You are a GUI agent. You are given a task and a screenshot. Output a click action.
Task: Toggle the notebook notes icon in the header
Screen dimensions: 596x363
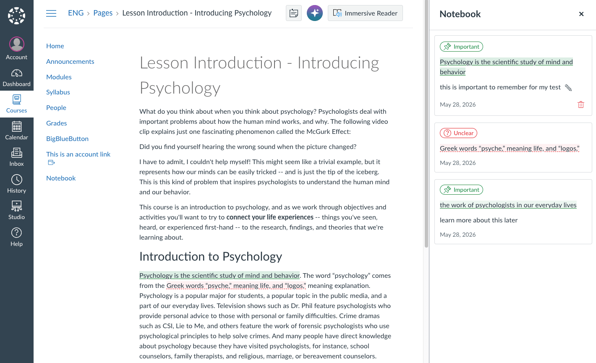(x=294, y=13)
